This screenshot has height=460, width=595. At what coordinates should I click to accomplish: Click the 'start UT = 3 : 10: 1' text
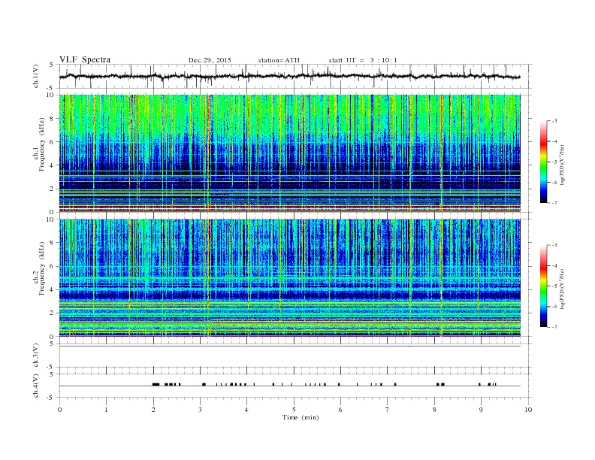(x=363, y=60)
